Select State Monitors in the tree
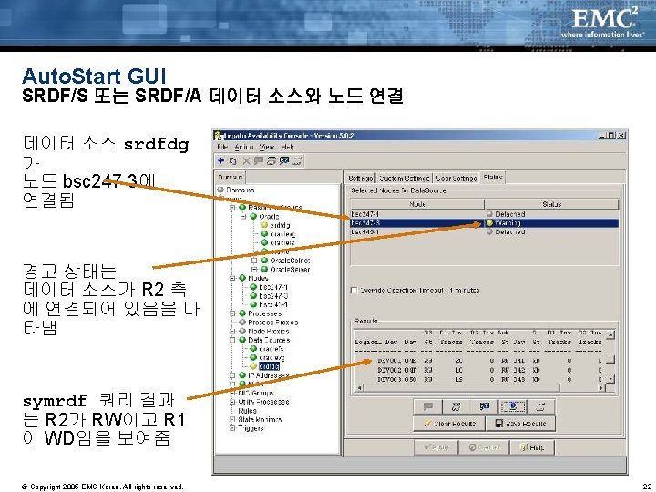Image resolution: width=656 pixels, height=492 pixels. [260, 419]
